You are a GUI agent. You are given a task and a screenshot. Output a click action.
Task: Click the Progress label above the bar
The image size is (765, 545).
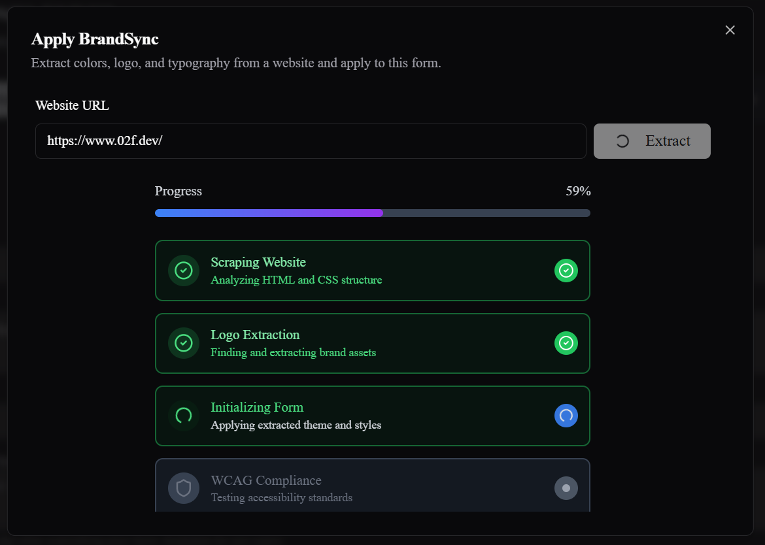coord(178,191)
